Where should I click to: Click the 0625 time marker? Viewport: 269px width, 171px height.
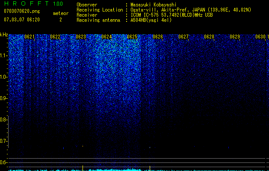(132, 37)
